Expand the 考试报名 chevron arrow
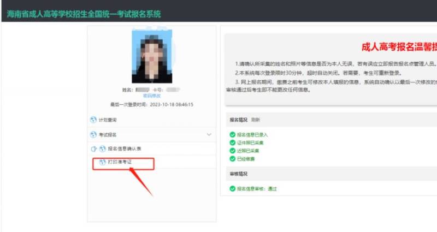 [209, 134]
